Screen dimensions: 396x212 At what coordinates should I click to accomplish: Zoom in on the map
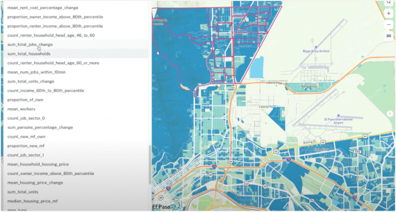388,13
